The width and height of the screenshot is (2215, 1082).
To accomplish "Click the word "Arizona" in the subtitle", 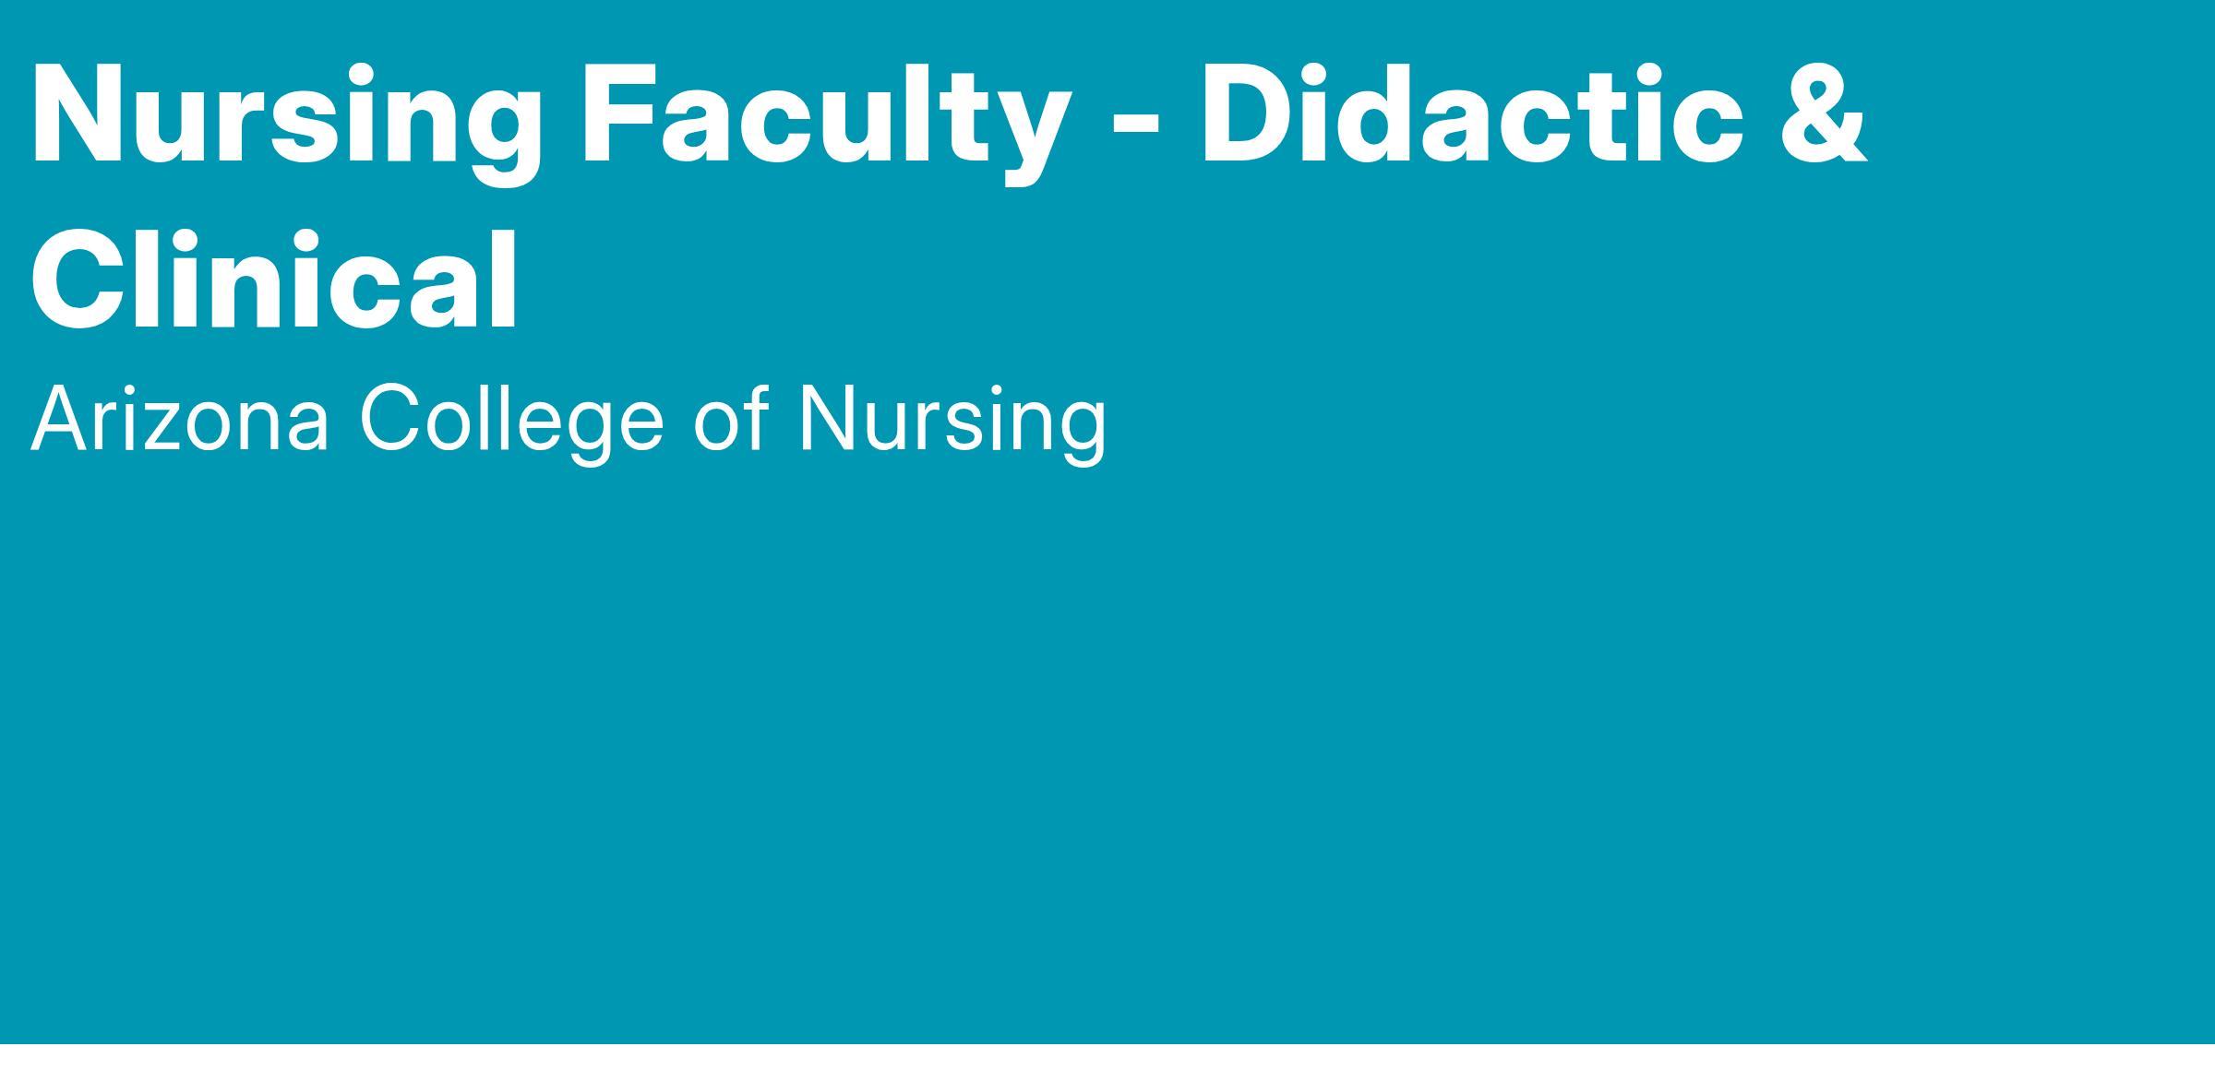I will [180, 420].
